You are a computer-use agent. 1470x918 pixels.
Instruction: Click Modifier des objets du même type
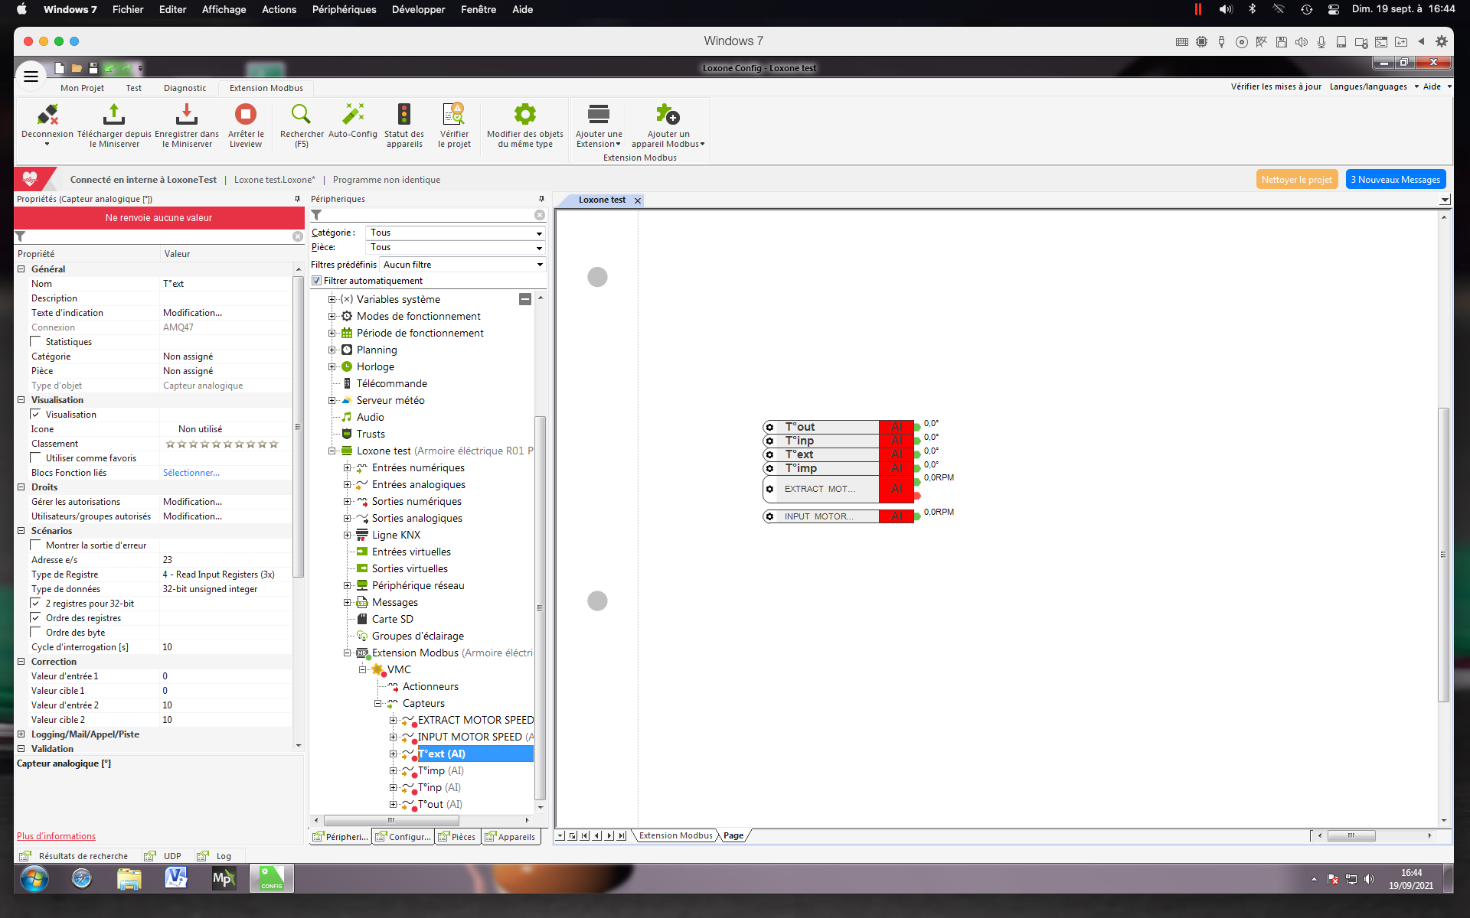pyautogui.click(x=524, y=116)
